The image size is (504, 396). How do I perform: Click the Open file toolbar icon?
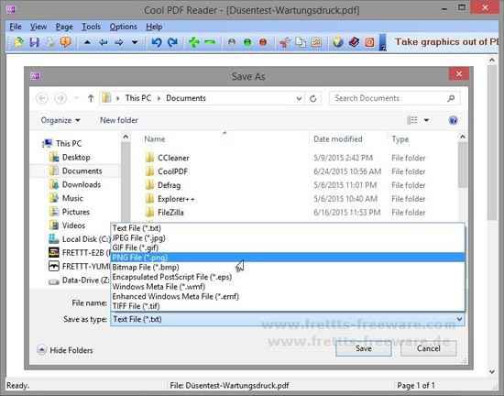(19, 42)
